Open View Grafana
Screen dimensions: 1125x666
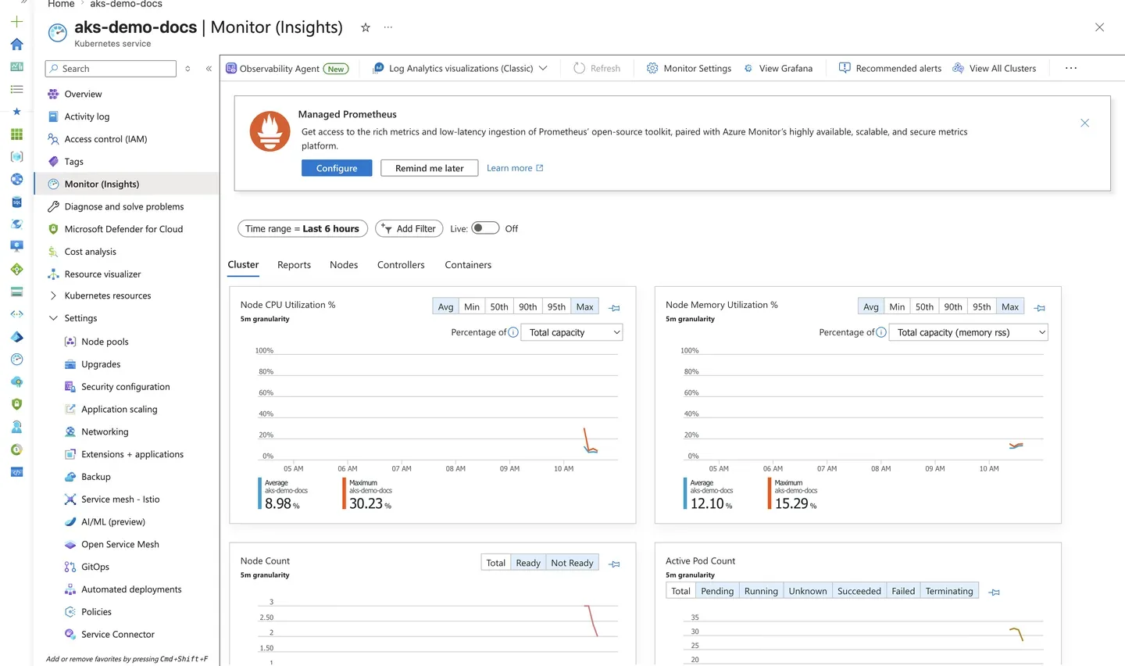click(778, 68)
